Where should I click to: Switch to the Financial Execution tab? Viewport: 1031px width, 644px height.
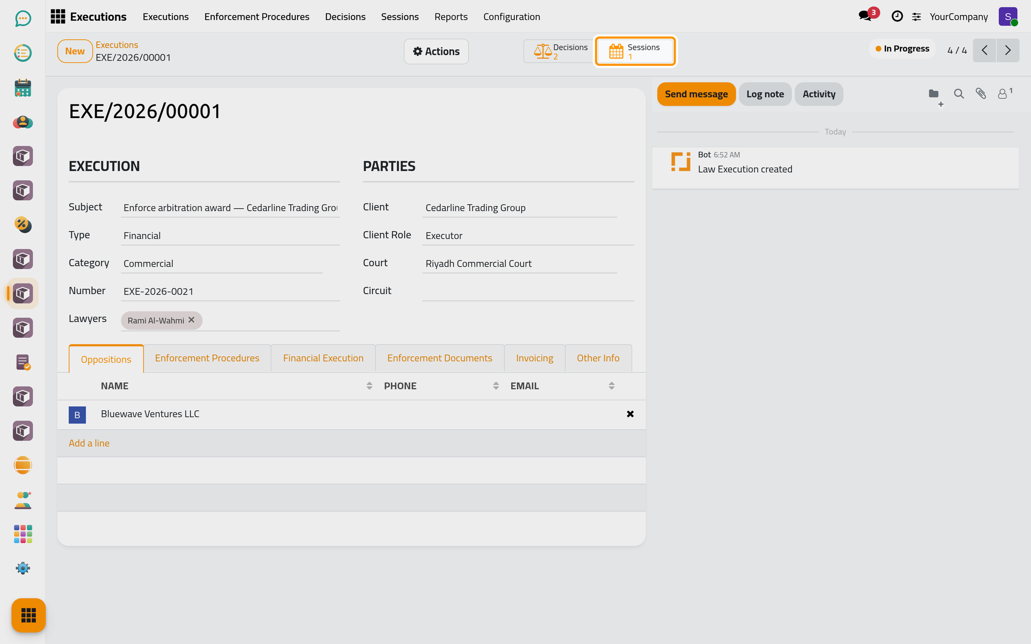[323, 358]
